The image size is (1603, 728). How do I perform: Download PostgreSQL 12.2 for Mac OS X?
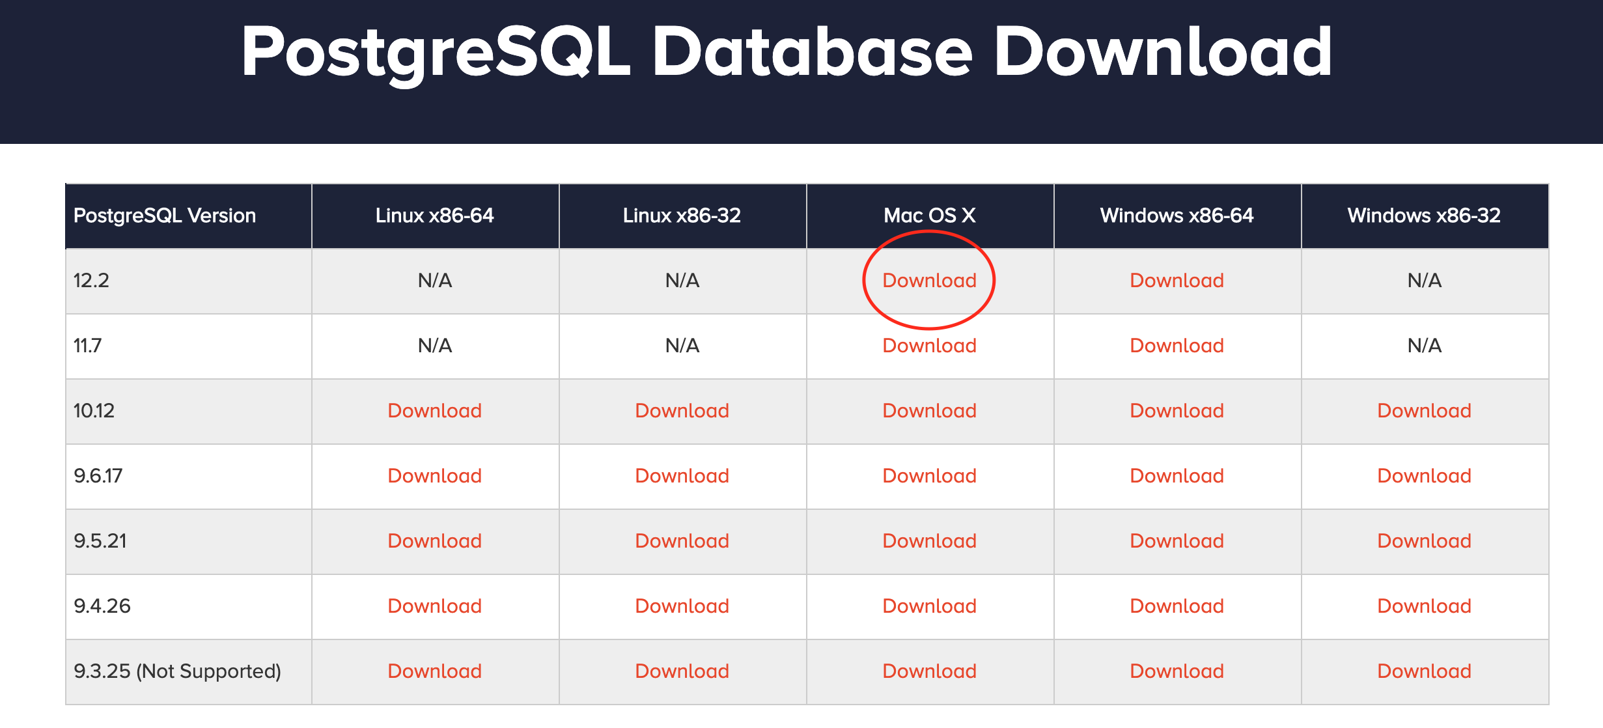929,281
